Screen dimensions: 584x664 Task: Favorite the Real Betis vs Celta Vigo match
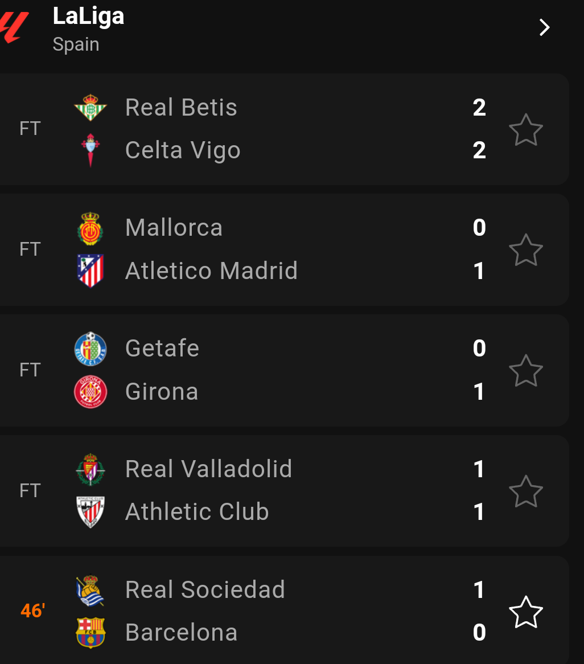525,130
